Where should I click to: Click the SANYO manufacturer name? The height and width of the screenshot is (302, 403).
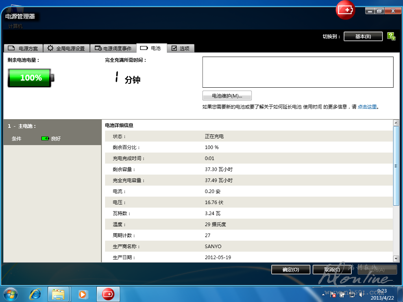click(213, 247)
